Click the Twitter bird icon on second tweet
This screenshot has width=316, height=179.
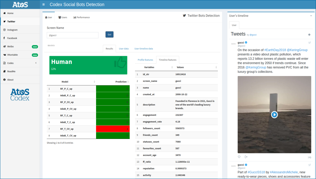(310, 165)
